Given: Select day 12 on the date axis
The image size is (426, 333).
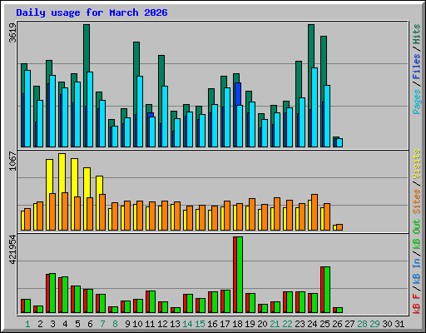Looking at the screenshot, I should click(x=162, y=324).
